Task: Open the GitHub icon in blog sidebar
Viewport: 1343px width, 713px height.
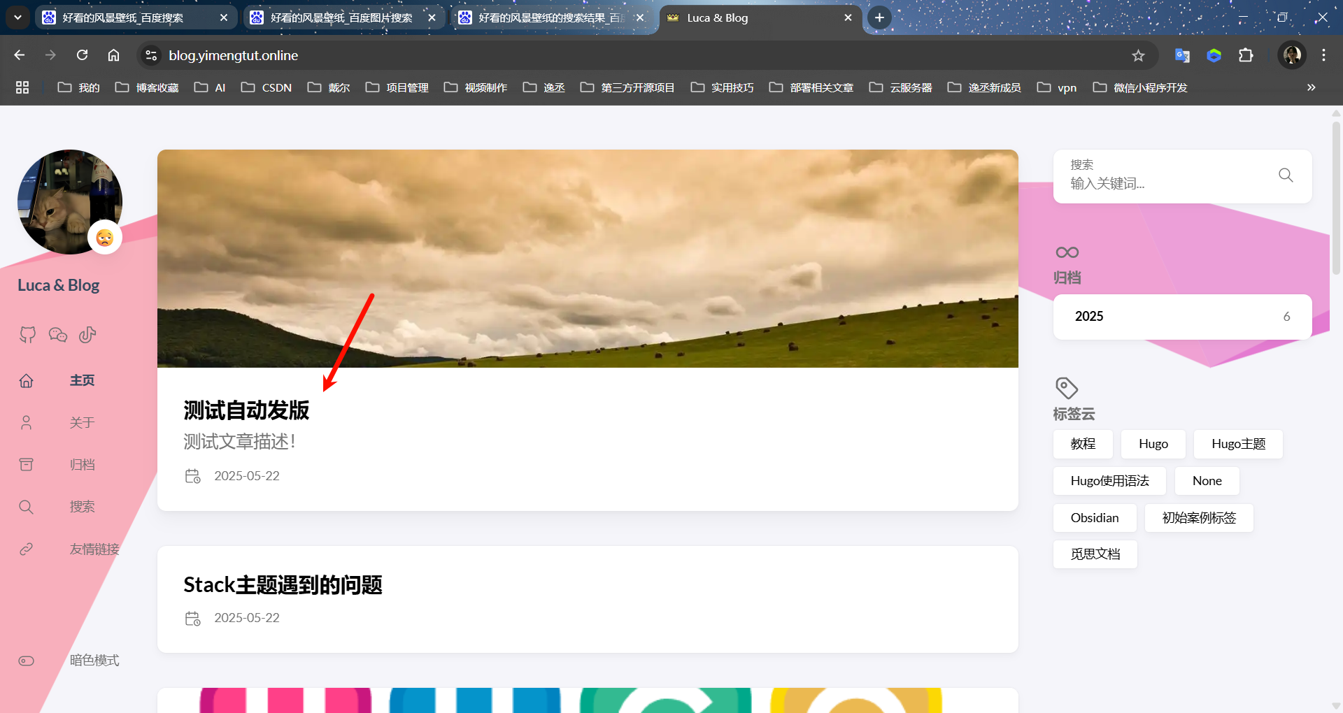Action: [27, 335]
